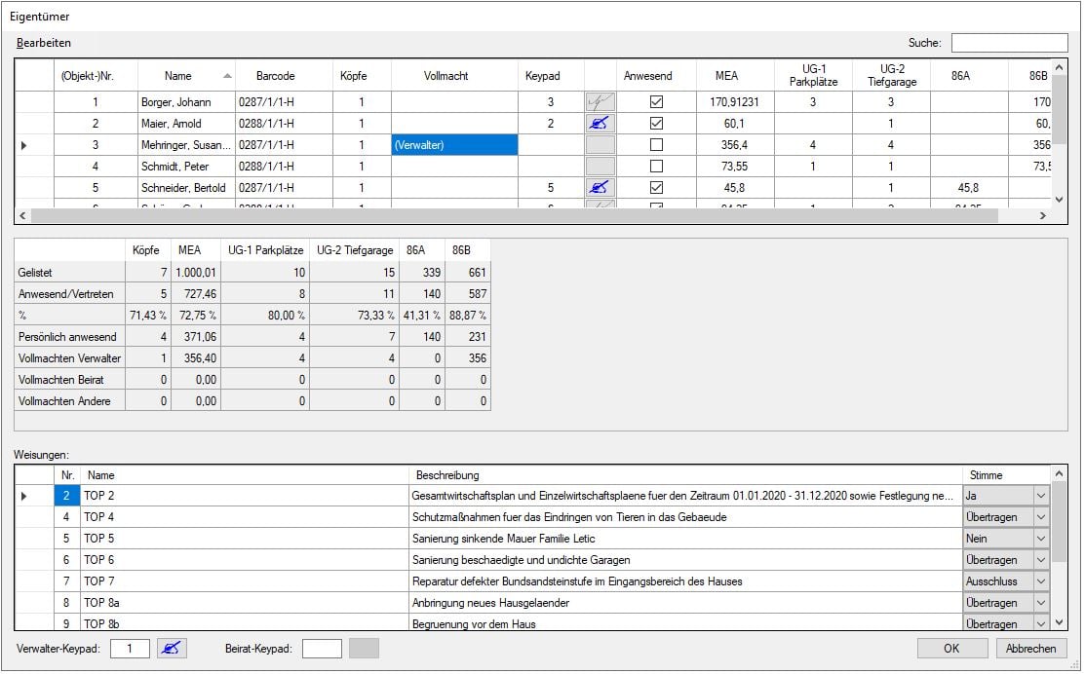Screen dimensions: 1085x674
Task: Click inside the Suche search field
Action: click(x=1009, y=42)
